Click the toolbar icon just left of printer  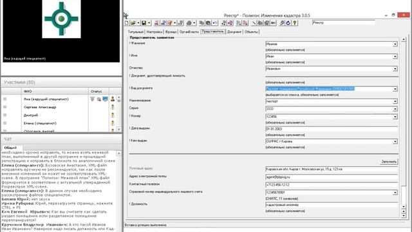pos(180,23)
